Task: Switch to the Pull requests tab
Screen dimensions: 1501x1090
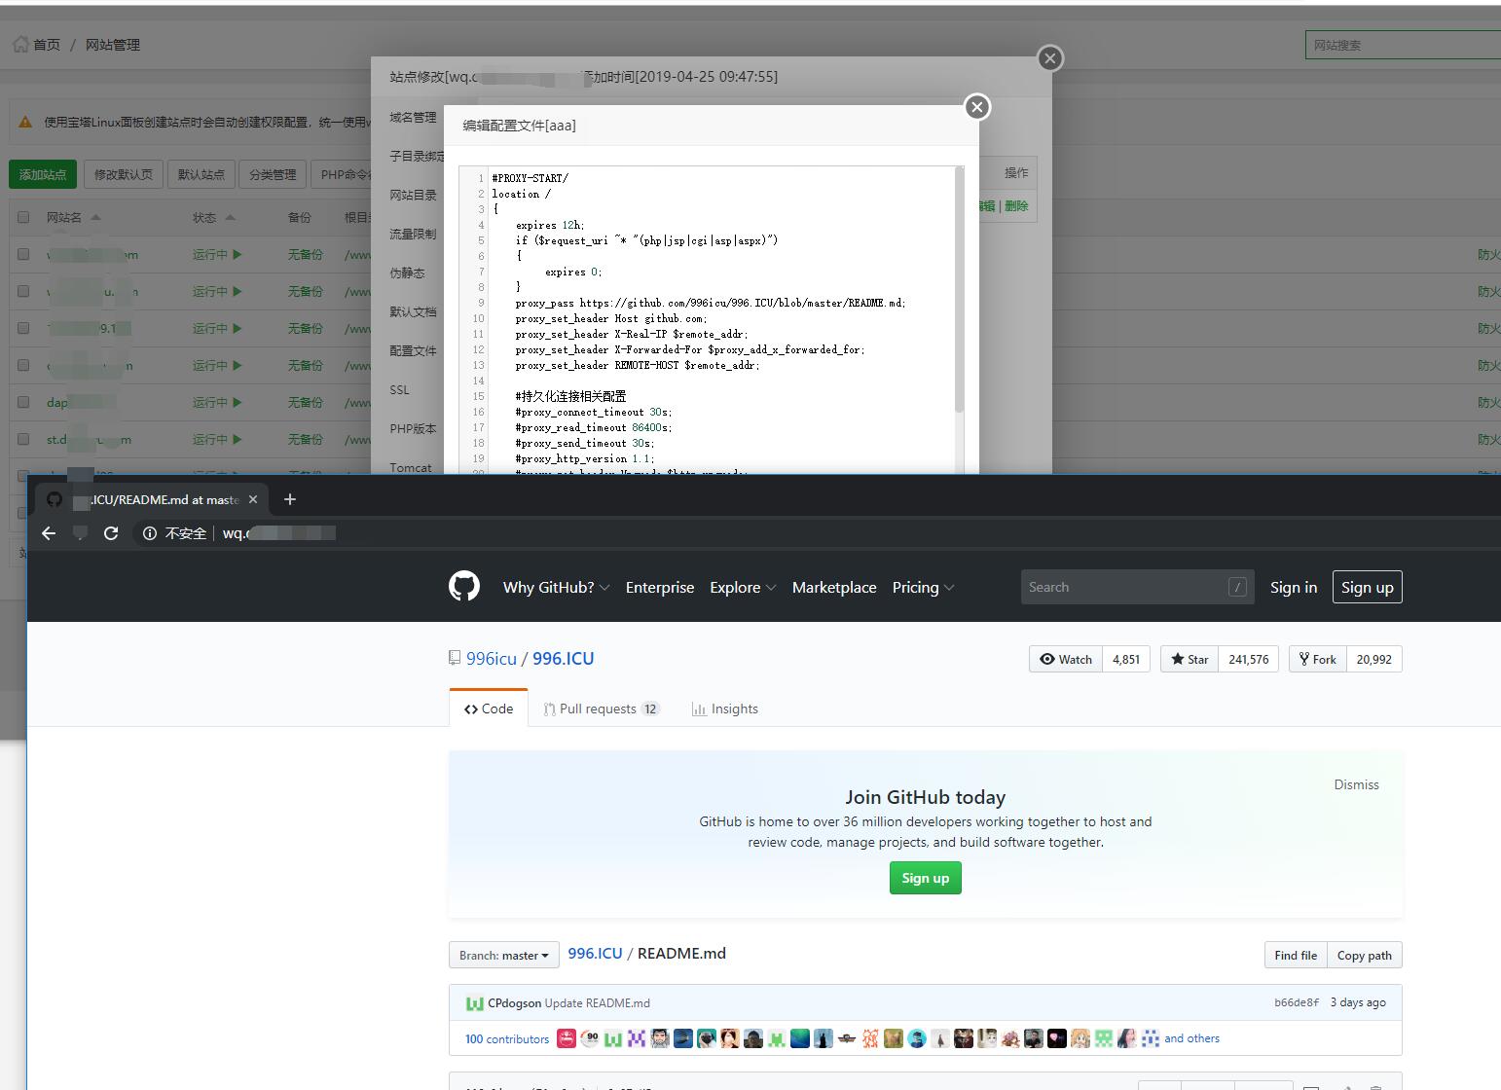Action: [602, 708]
